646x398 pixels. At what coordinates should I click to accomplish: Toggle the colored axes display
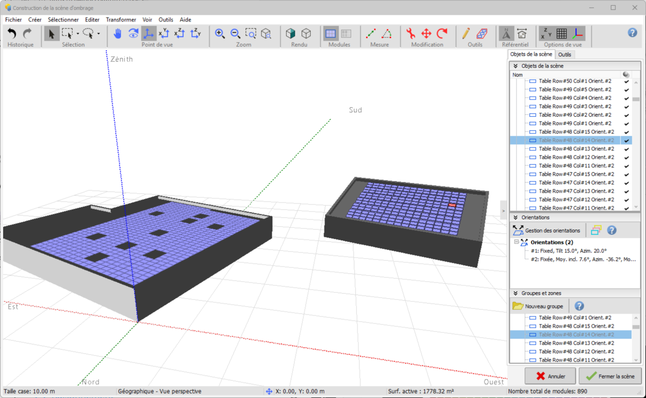[577, 34]
